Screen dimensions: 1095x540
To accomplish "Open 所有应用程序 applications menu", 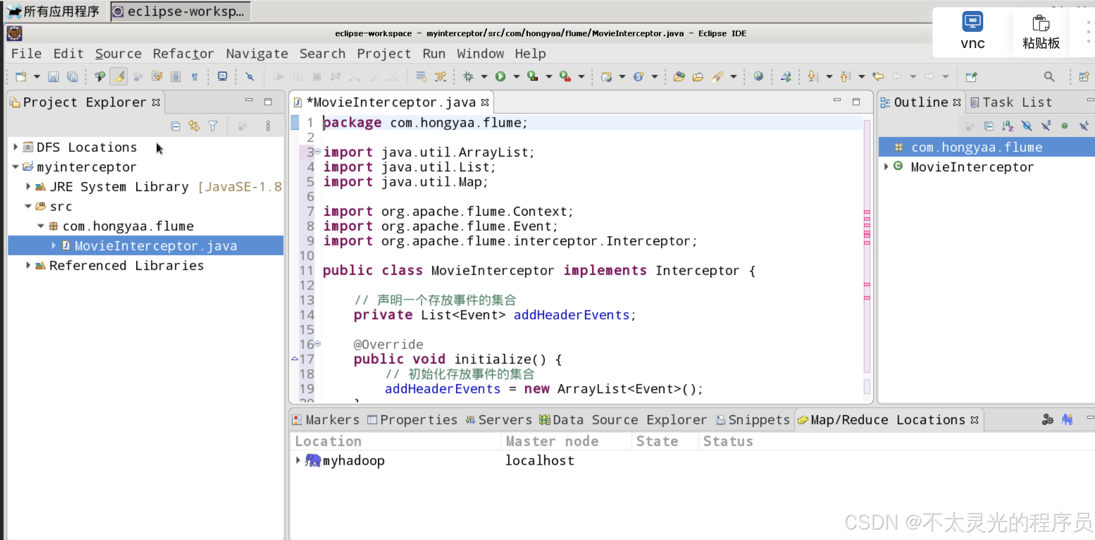I will tap(53, 11).
